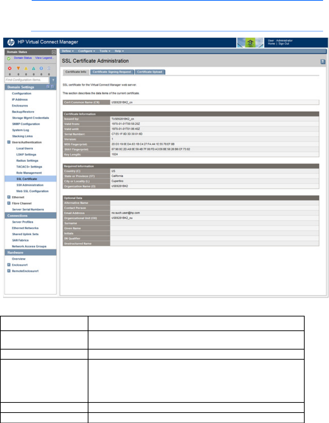Open IP Address settings
329x423 pixels.
pos(20,100)
